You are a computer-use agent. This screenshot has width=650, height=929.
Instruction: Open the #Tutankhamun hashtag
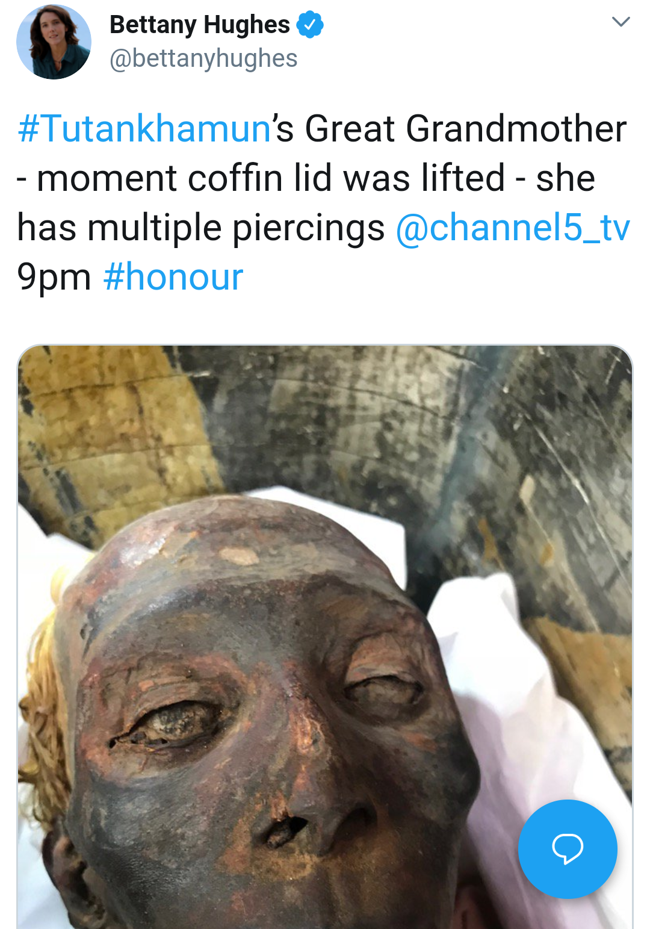click(x=144, y=129)
